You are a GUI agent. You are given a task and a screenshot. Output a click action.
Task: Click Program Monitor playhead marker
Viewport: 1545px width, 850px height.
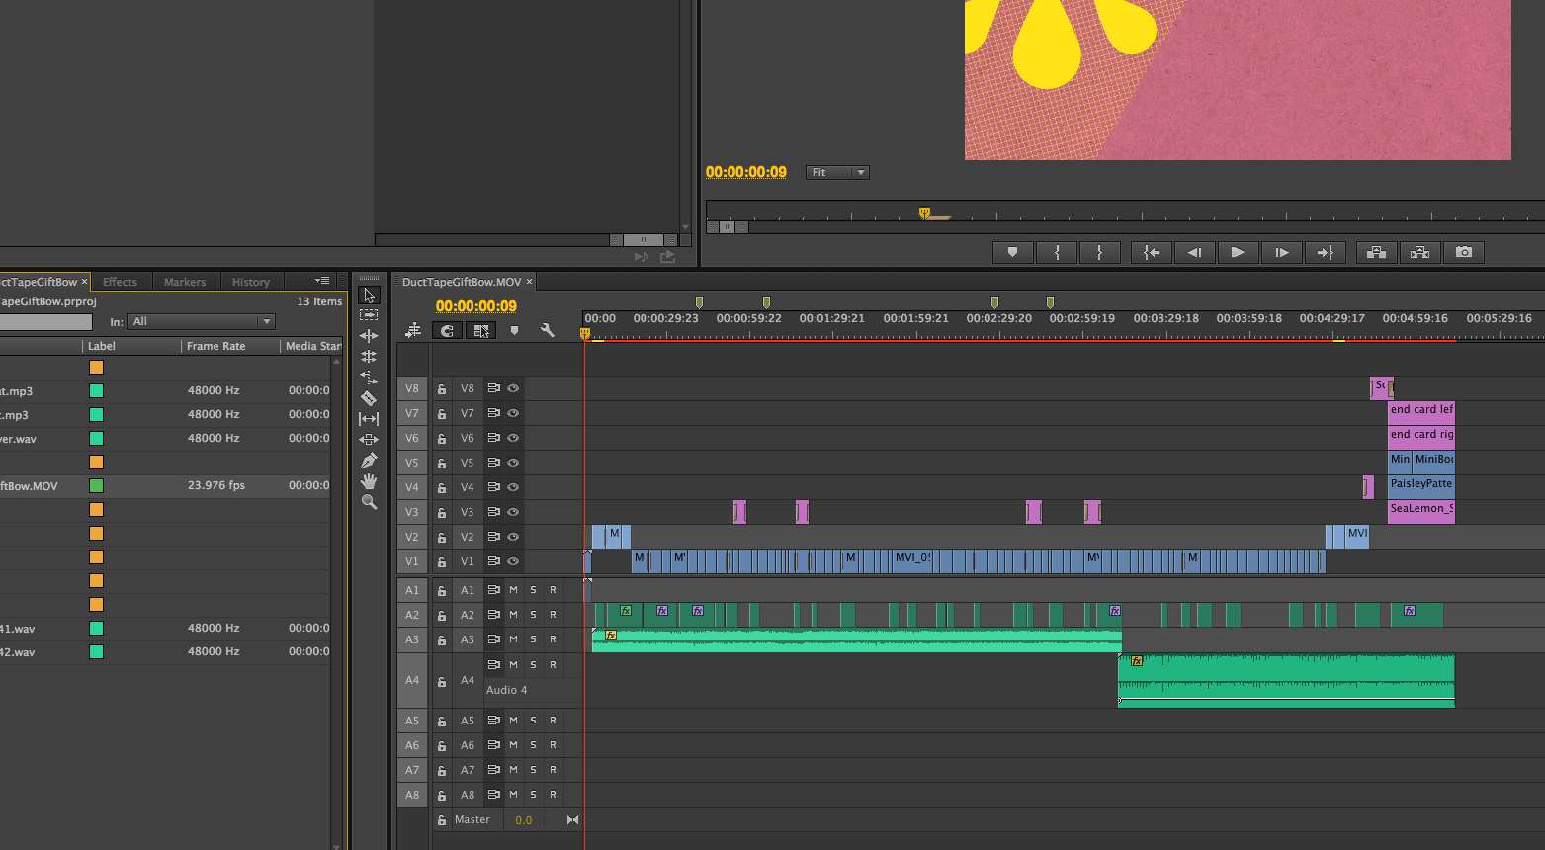pyautogui.click(x=924, y=212)
